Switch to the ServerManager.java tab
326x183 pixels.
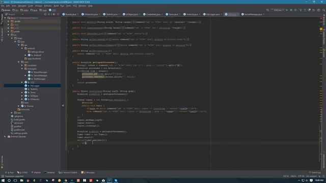point(253,14)
